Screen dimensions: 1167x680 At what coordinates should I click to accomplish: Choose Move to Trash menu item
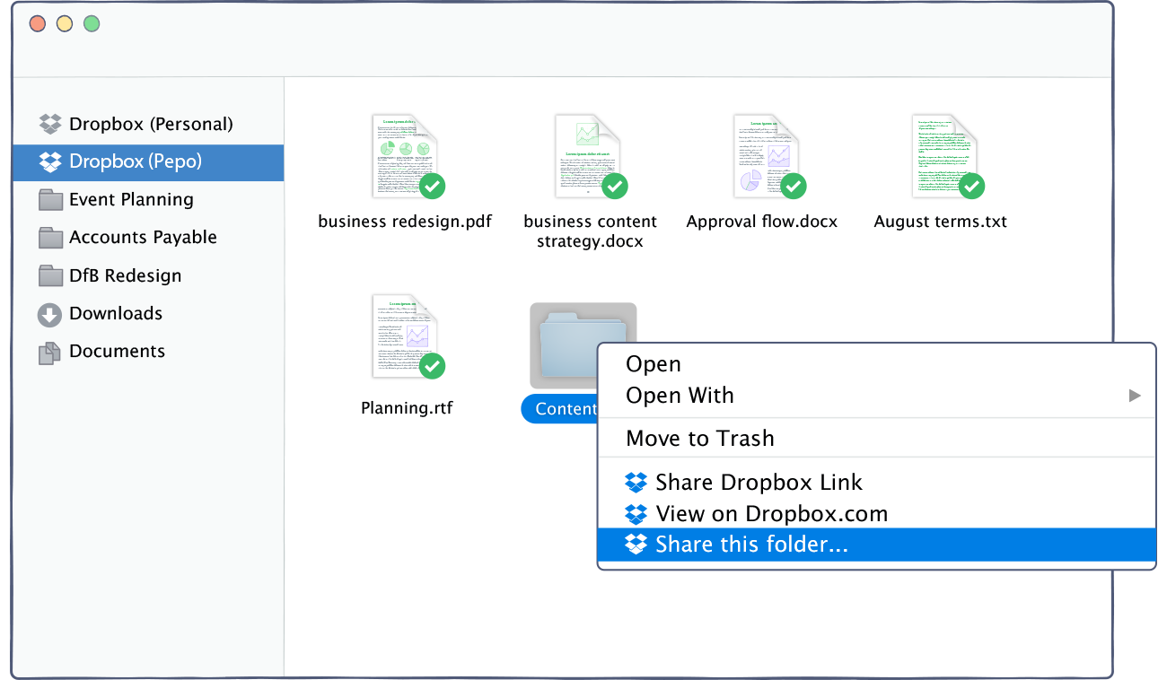[x=699, y=439]
